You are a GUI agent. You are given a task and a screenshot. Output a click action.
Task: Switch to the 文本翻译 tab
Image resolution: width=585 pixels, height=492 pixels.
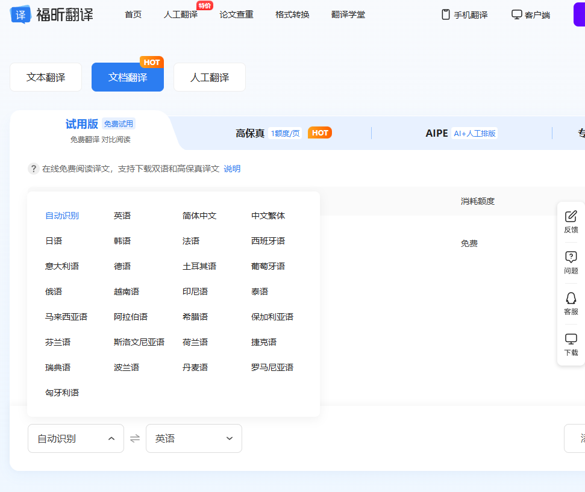click(x=46, y=77)
